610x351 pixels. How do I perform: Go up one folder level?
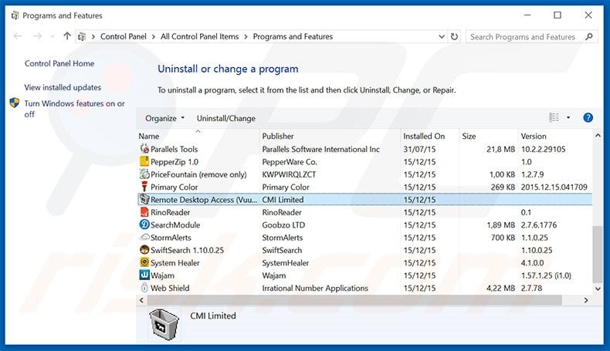[67, 36]
